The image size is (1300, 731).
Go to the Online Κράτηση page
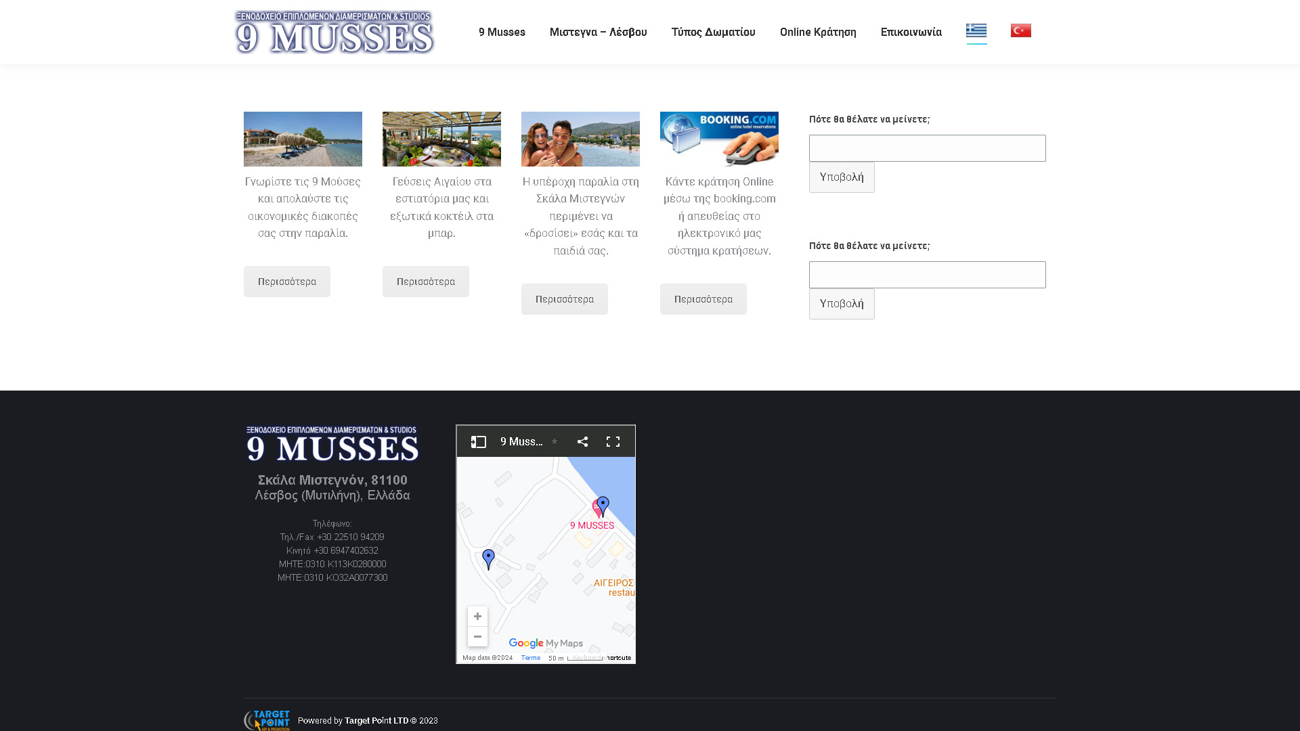[x=817, y=32]
